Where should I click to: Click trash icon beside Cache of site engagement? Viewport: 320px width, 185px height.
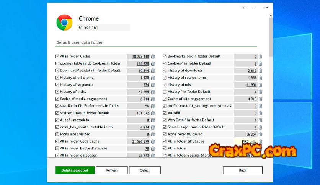point(261,99)
